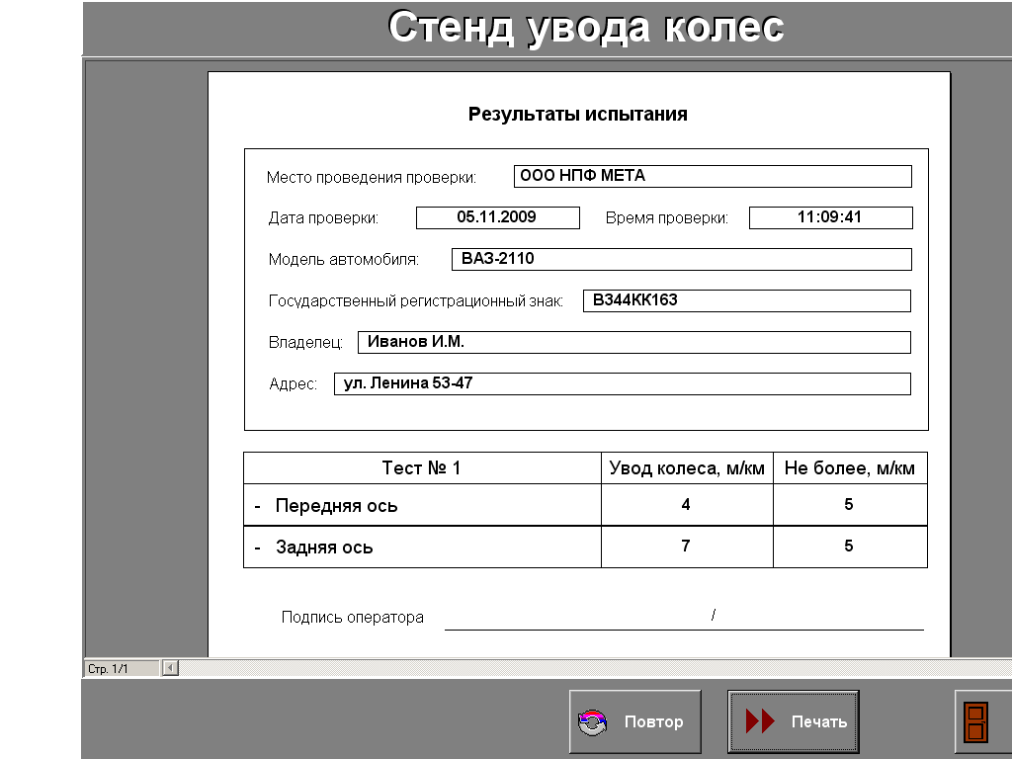Click the Тест № 1 header cell
The height and width of the screenshot is (759, 1012).
422,467
